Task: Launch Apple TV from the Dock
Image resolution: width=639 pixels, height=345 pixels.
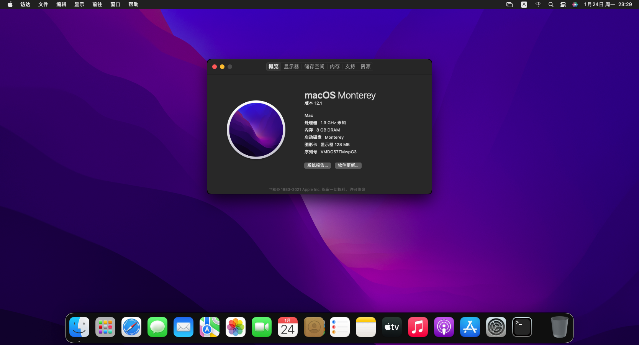Action: pos(392,327)
